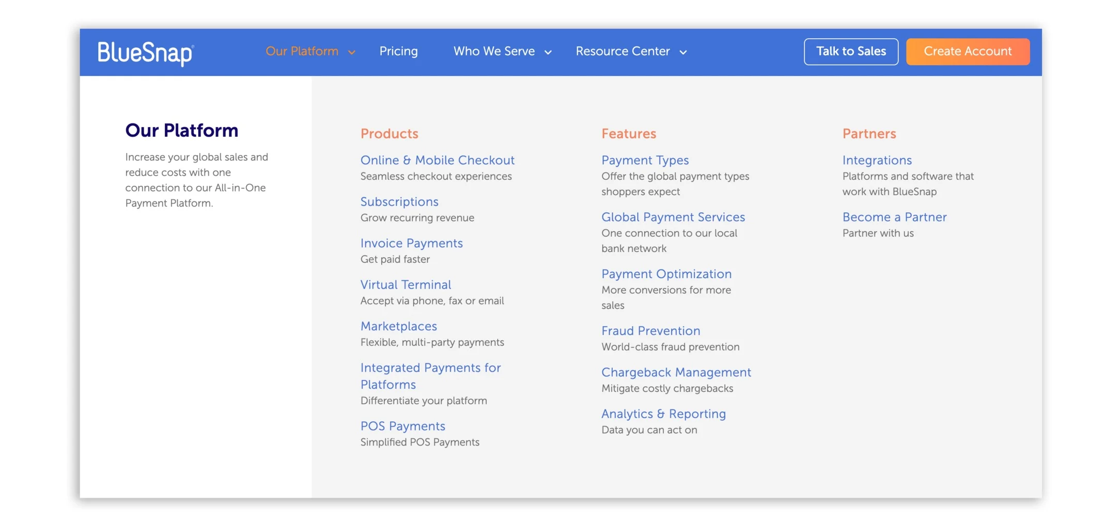Screen dimensions: 1120x523
Task: Open Payment Types under Features
Action: point(645,160)
